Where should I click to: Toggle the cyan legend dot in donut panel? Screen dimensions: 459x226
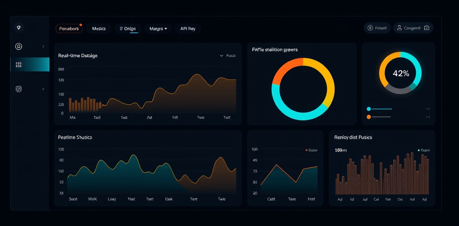369,108
